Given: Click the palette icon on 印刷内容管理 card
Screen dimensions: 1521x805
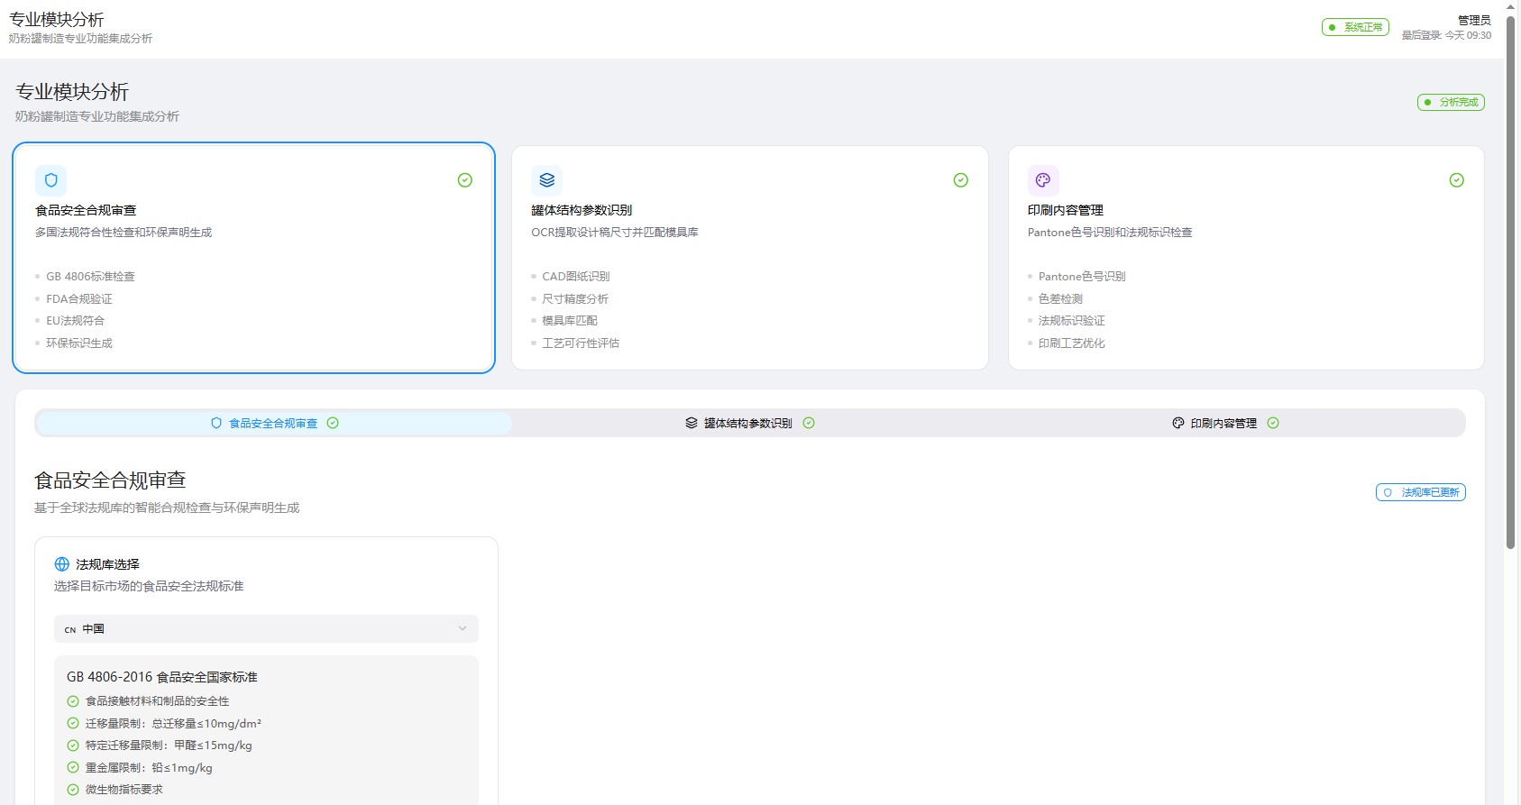Looking at the screenshot, I should [1042, 180].
